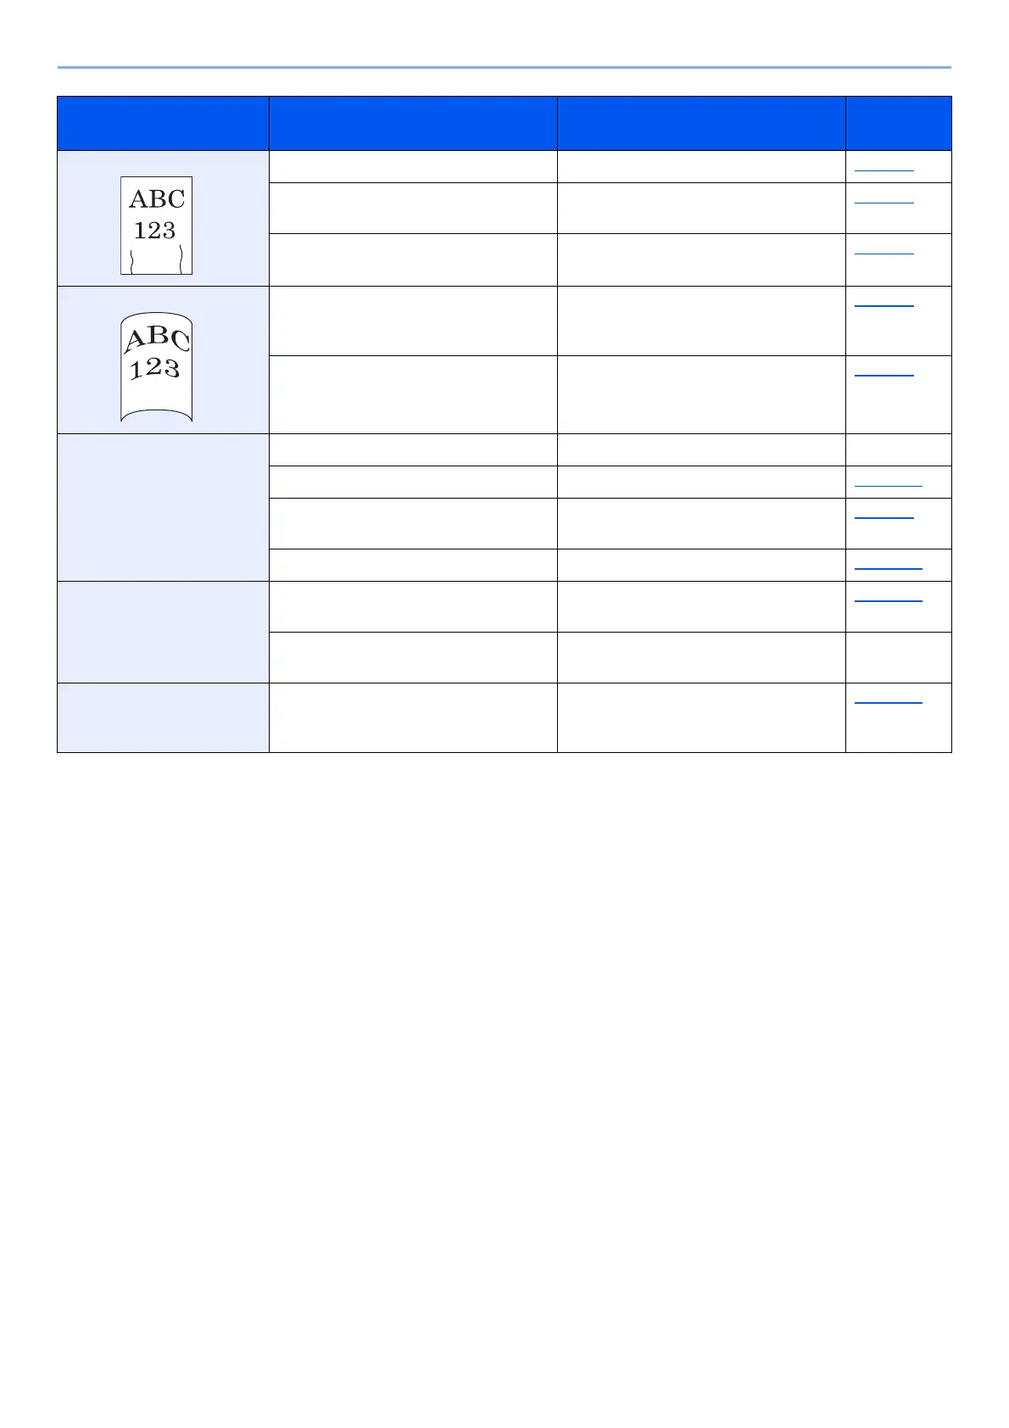Select the tall blank light blue cell below curled paper
Screen dimensions: 1009x1428
tap(163, 507)
